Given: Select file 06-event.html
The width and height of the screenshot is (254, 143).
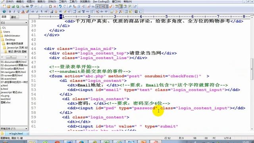Looking at the screenshot, I should tap(8, 79).
